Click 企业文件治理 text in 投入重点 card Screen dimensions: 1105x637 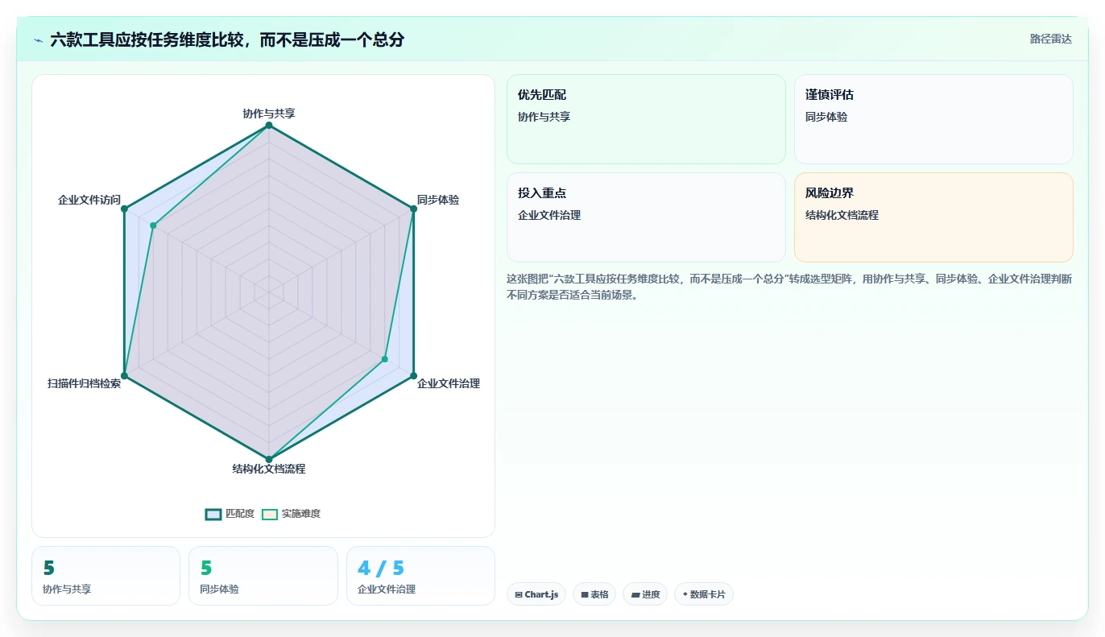tap(549, 215)
